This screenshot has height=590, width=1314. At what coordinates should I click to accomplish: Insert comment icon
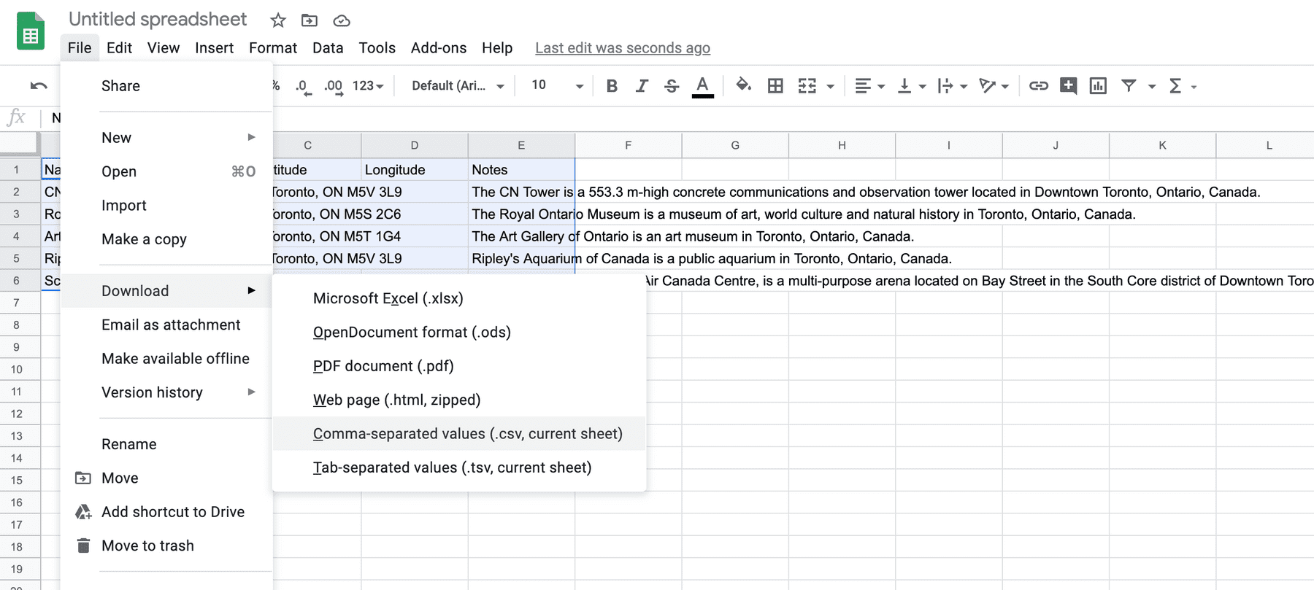(1068, 86)
